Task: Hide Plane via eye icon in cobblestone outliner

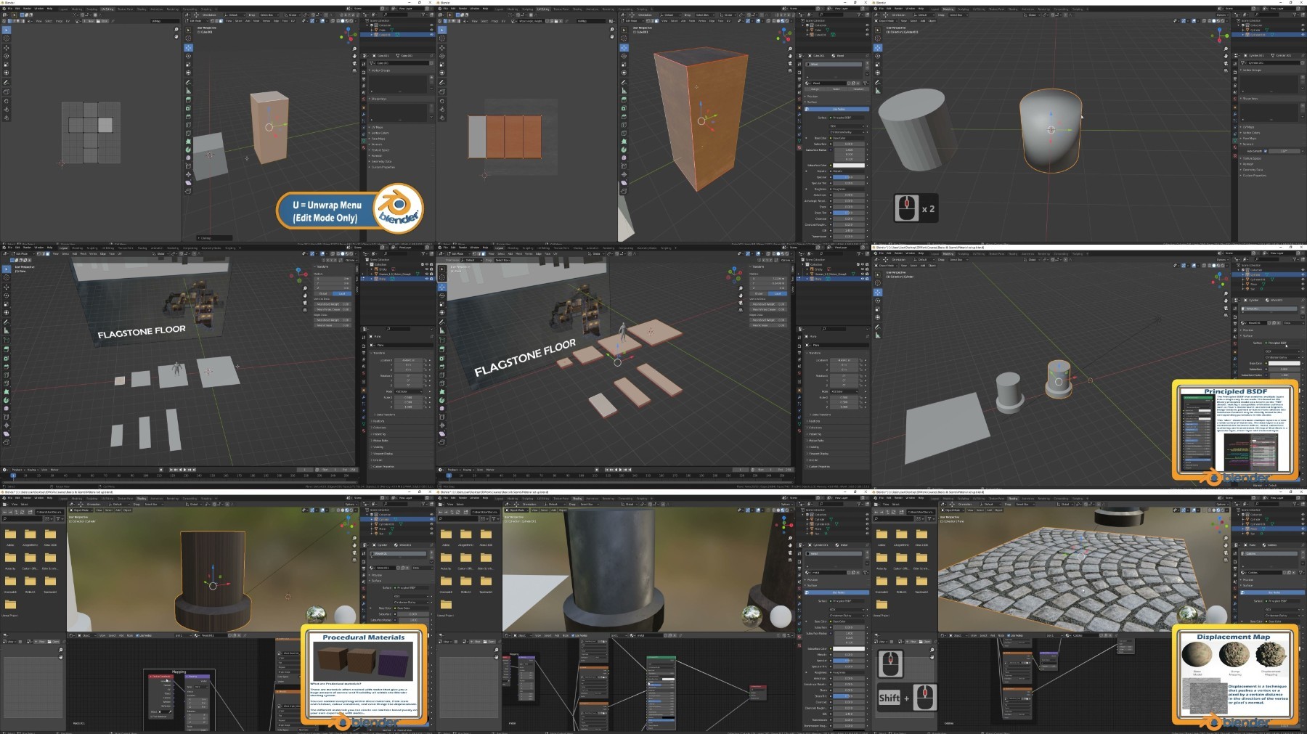Action: click(1302, 529)
